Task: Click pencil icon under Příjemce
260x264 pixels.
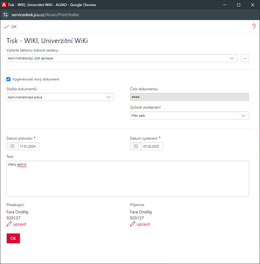Action: click(132, 224)
